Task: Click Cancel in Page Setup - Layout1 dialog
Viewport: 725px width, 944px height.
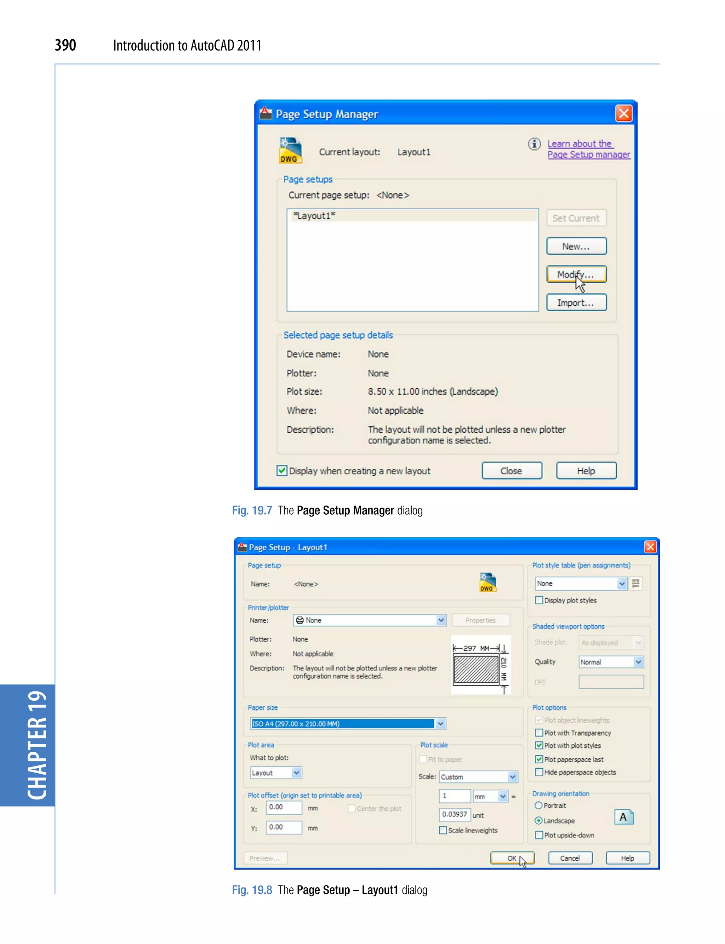Action: coord(570,858)
